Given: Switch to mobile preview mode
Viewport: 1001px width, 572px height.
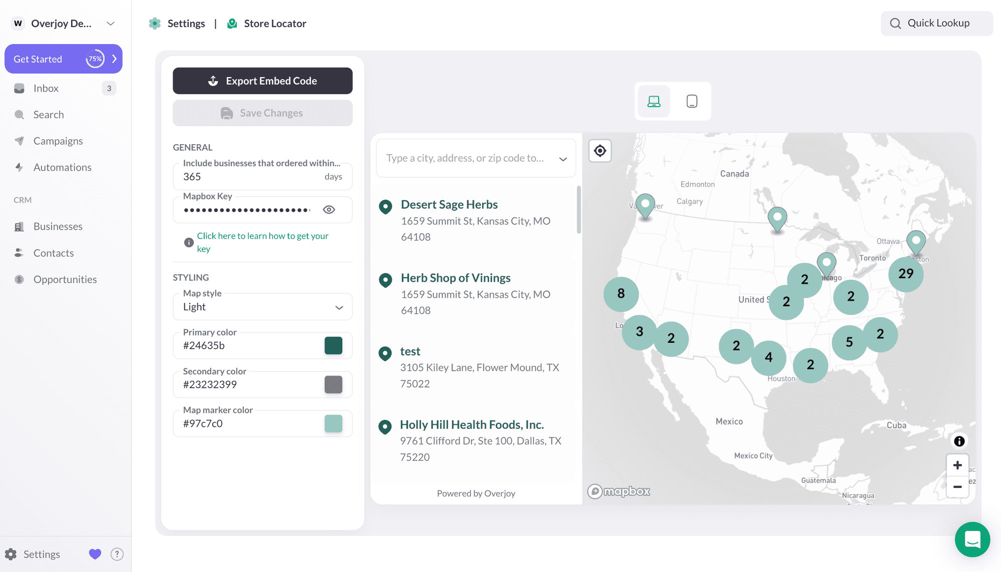Looking at the screenshot, I should pyautogui.click(x=692, y=101).
